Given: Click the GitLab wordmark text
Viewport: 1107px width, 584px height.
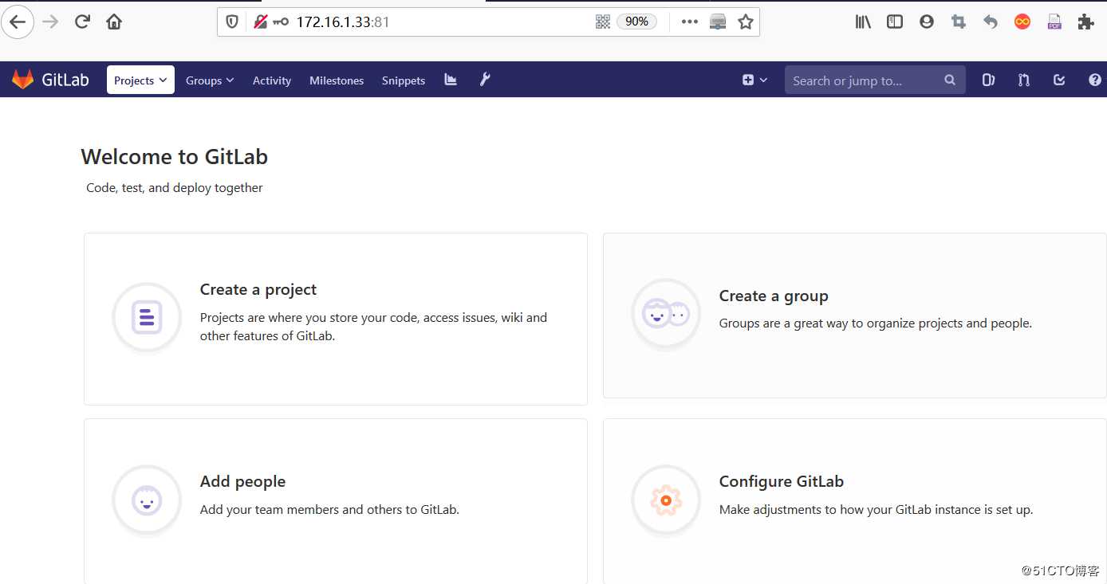Looking at the screenshot, I should (65, 80).
